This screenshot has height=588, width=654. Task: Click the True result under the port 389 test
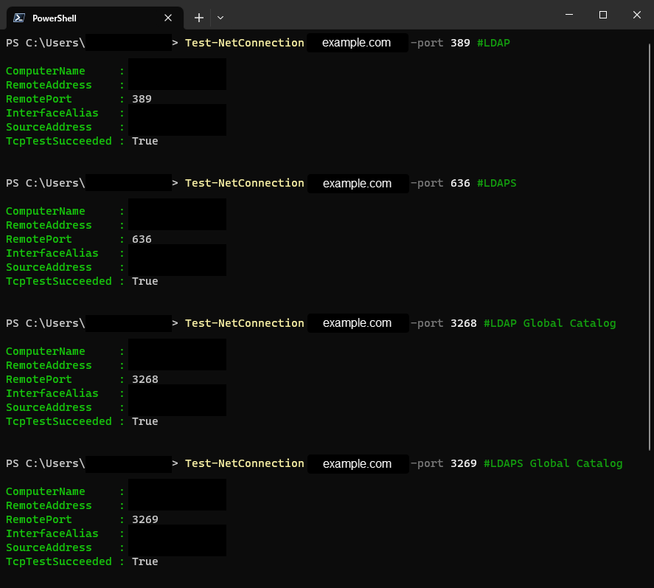145,141
